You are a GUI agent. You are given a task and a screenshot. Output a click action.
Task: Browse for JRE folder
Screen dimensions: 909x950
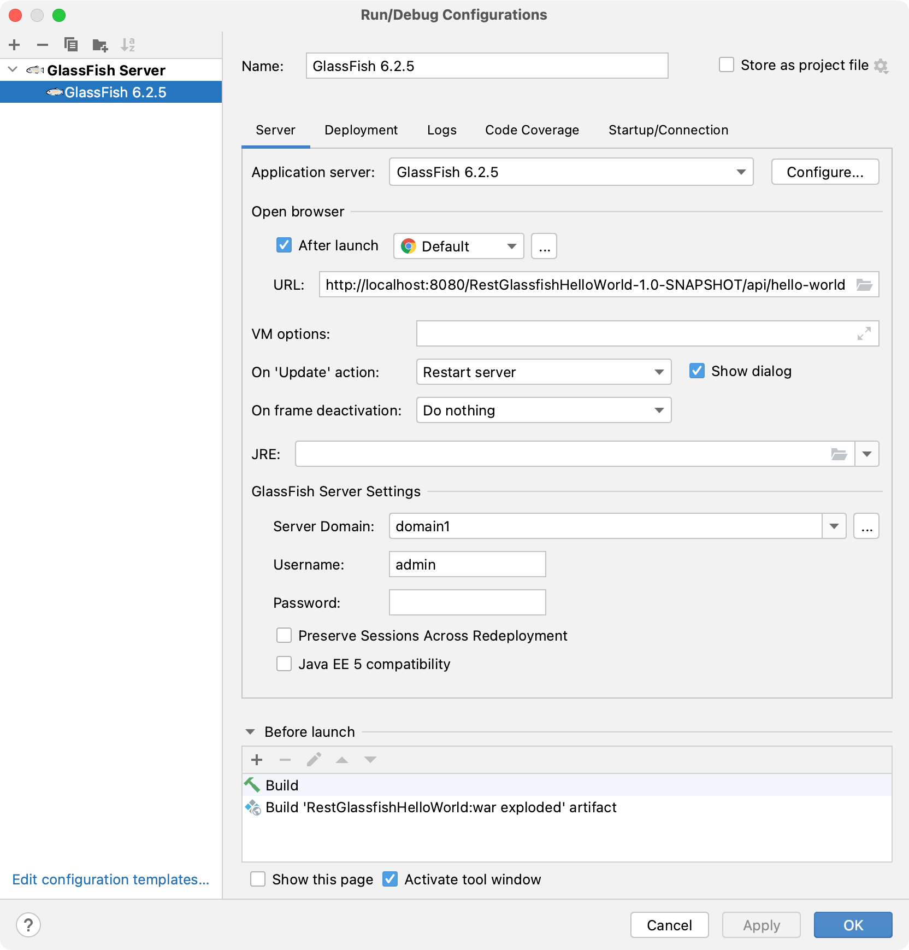pos(839,454)
